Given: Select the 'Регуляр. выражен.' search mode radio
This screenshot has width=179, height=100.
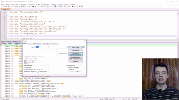Looking at the screenshot, I should pos(25,72).
